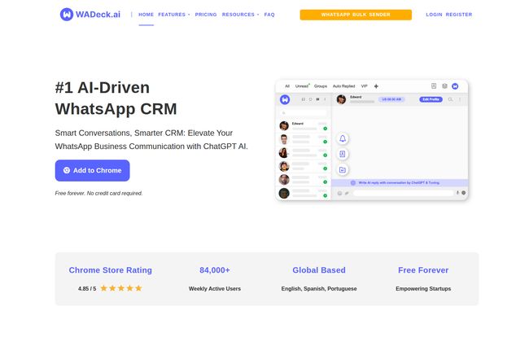Click the Add to Chrome button
529x337 pixels.
pyautogui.click(x=93, y=170)
